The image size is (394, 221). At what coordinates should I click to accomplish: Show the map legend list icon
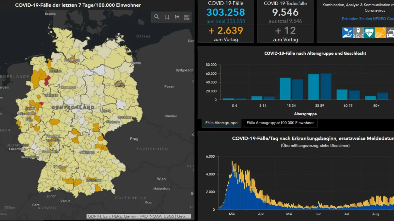[177, 17]
